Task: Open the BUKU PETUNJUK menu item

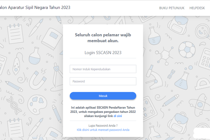Action: click(x=172, y=8)
